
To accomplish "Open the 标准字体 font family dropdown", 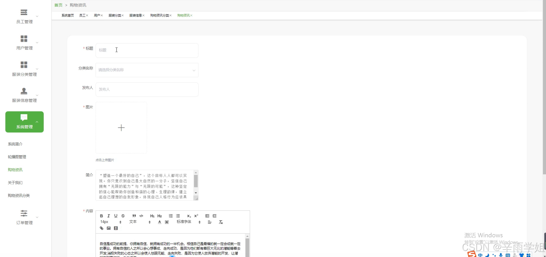I will (189, 222).
